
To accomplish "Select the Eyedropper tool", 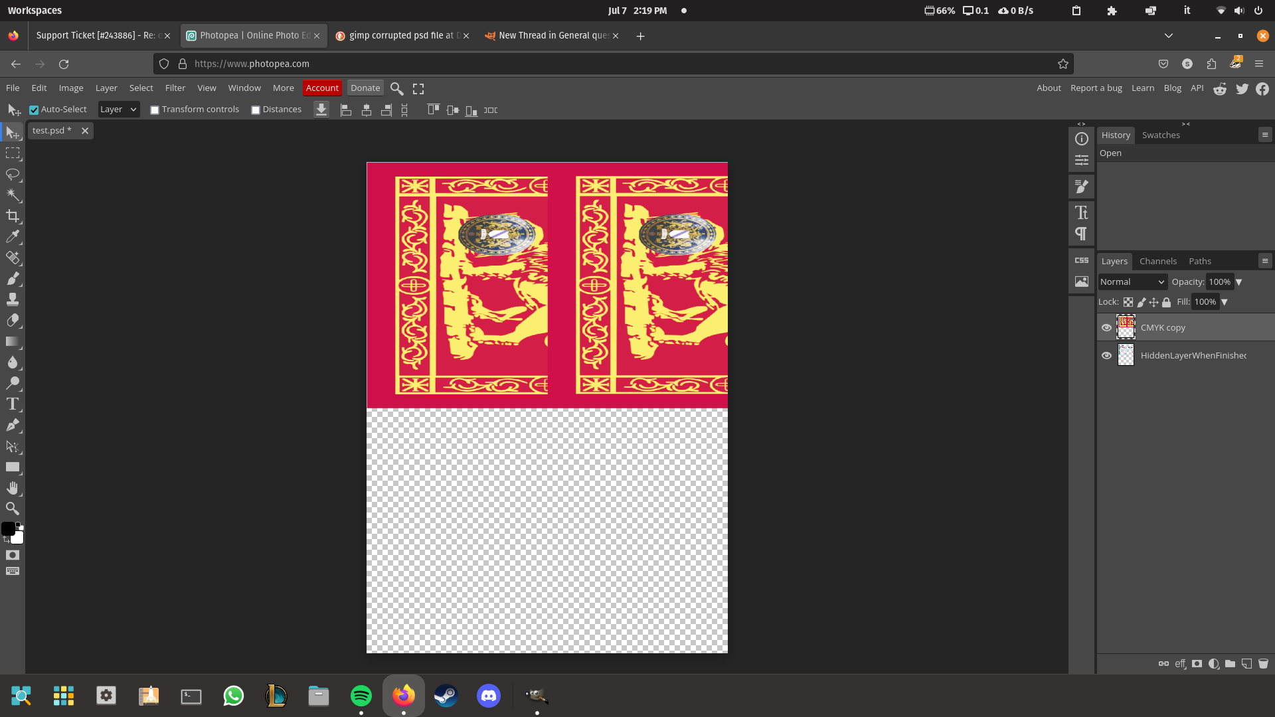I will [x=13, y=237].
